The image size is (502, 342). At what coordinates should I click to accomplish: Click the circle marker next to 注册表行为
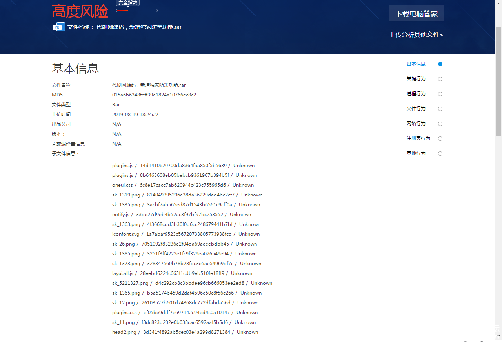pos(440,138)
